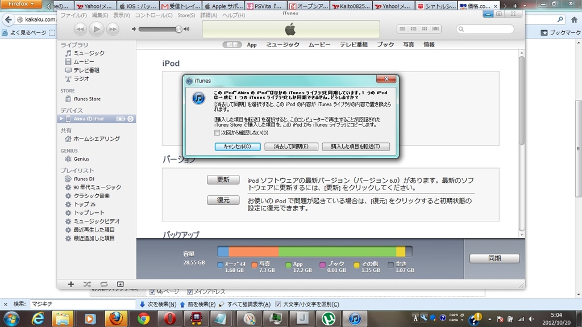
Task: Eject Akira's iPod via the sync icon
Action: pos(131,119)
